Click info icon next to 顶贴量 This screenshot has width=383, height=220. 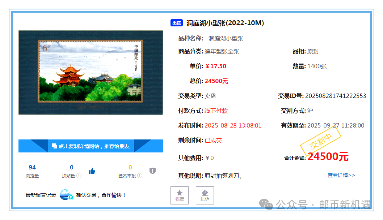(79, 176)
